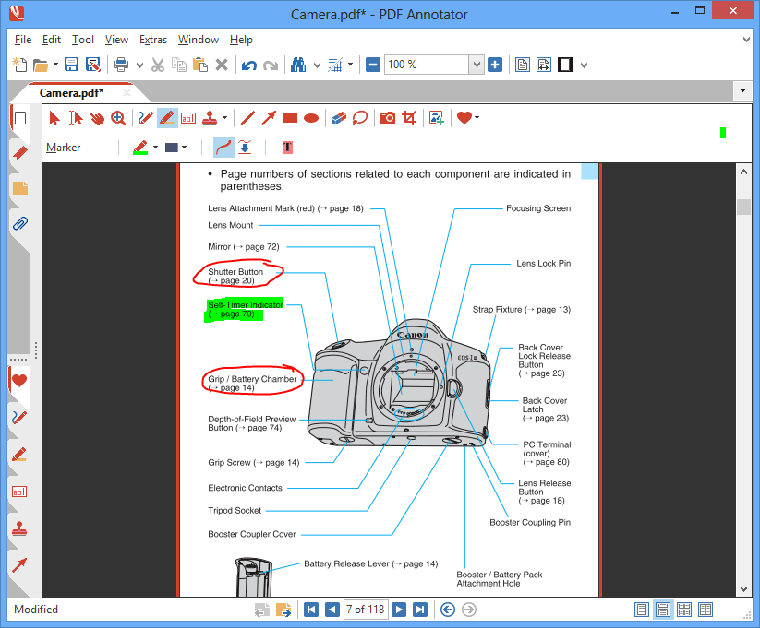Click the Redo arrow icon

[x=271, y=65]
